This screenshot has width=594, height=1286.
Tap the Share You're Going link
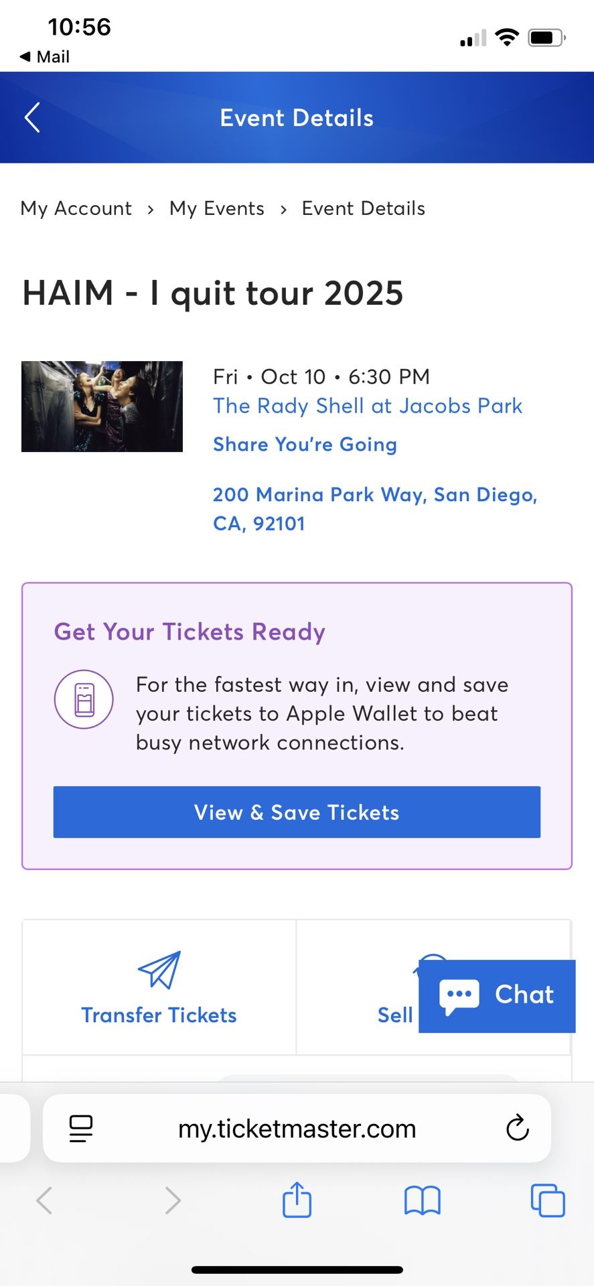(305, 444)
